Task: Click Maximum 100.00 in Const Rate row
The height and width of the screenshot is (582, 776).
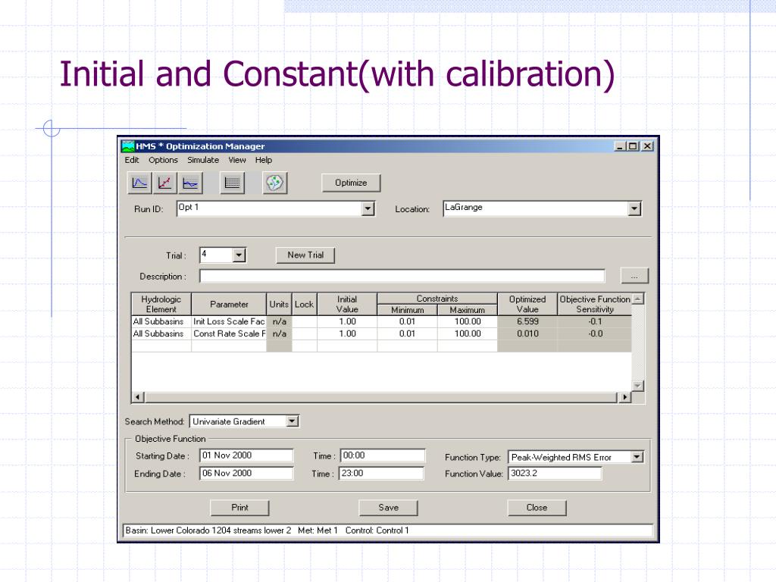Action: (x=468, y=334)
